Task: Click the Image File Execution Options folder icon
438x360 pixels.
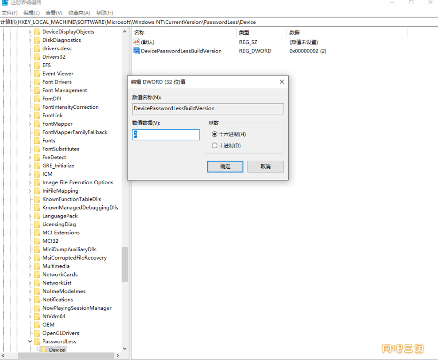Action: tap(37, 183)
